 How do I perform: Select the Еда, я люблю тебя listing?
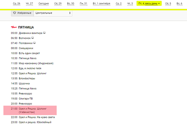click(26, 68)
